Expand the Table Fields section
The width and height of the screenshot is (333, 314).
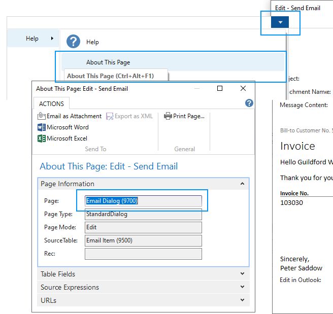143,274
